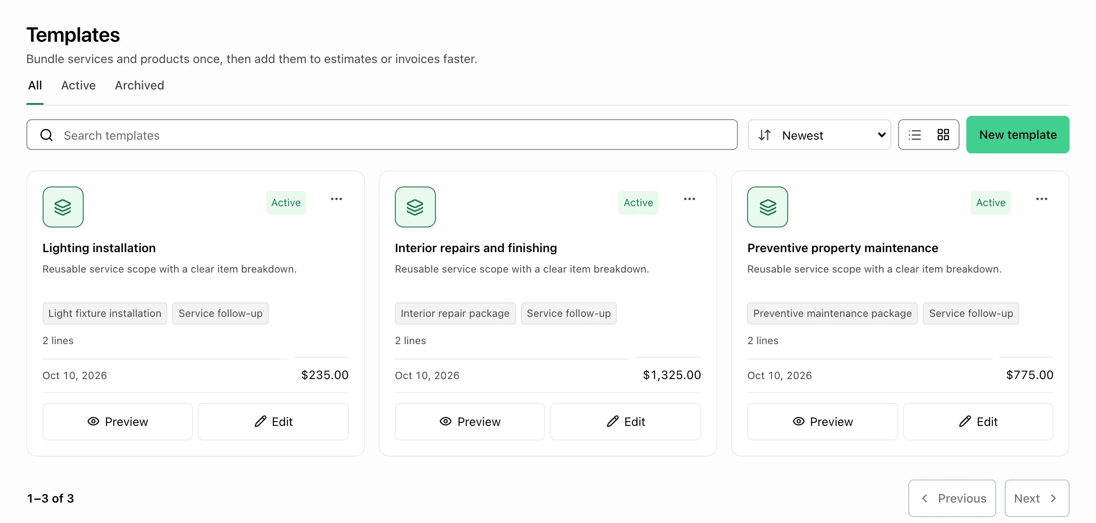The width and height of the screenshot is (1096, 523).
Task: Edit the Lighting installation template
Action: tap(273, 422)
